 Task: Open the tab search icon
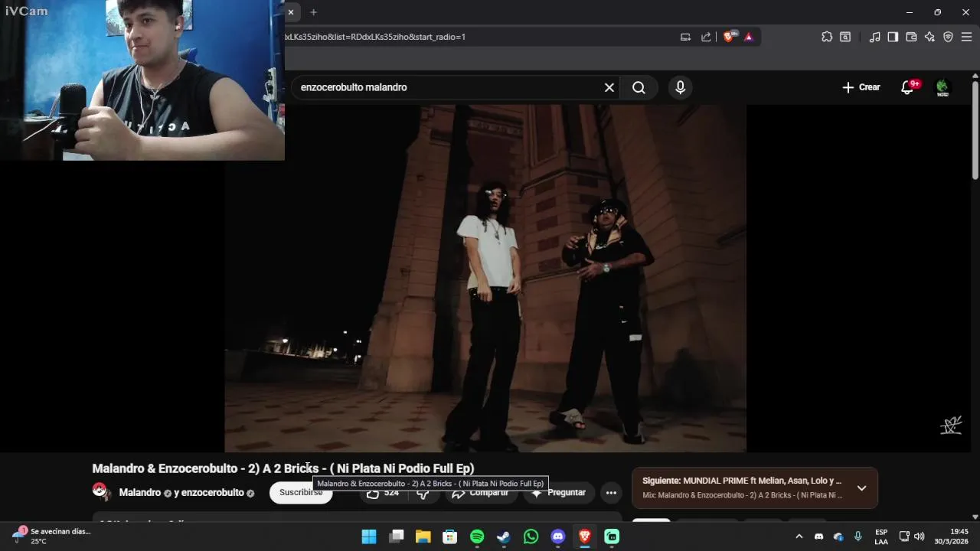click(845, 37)
